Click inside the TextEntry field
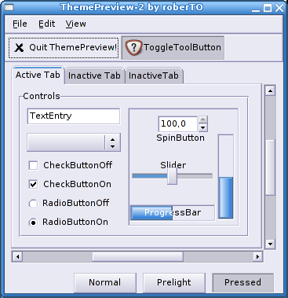 click(74, 116)
